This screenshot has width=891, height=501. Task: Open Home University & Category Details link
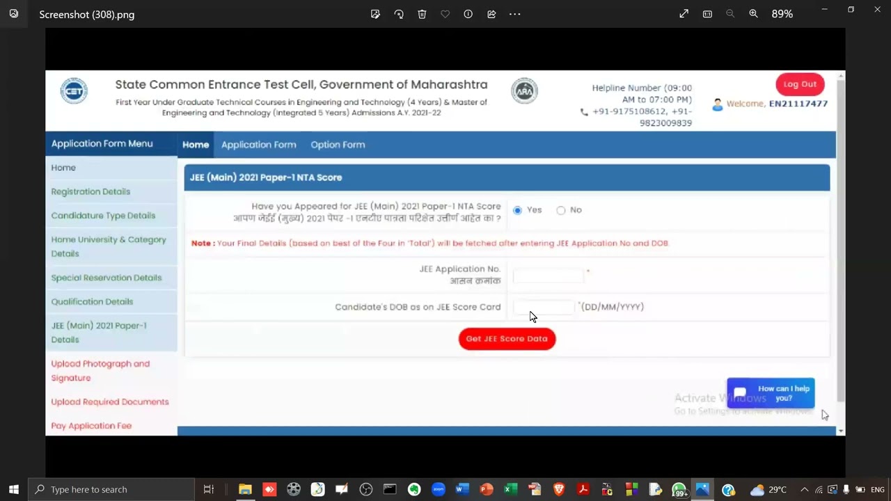coord(109,246)
